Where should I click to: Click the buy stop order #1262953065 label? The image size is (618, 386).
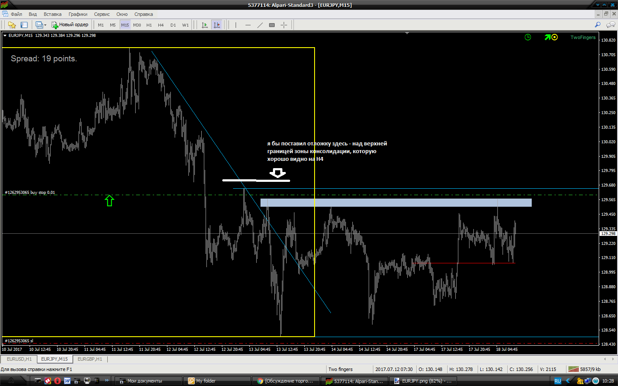coord(30,193)
